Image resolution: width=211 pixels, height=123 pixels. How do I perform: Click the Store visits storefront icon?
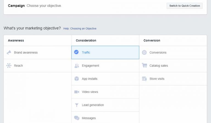144,79
